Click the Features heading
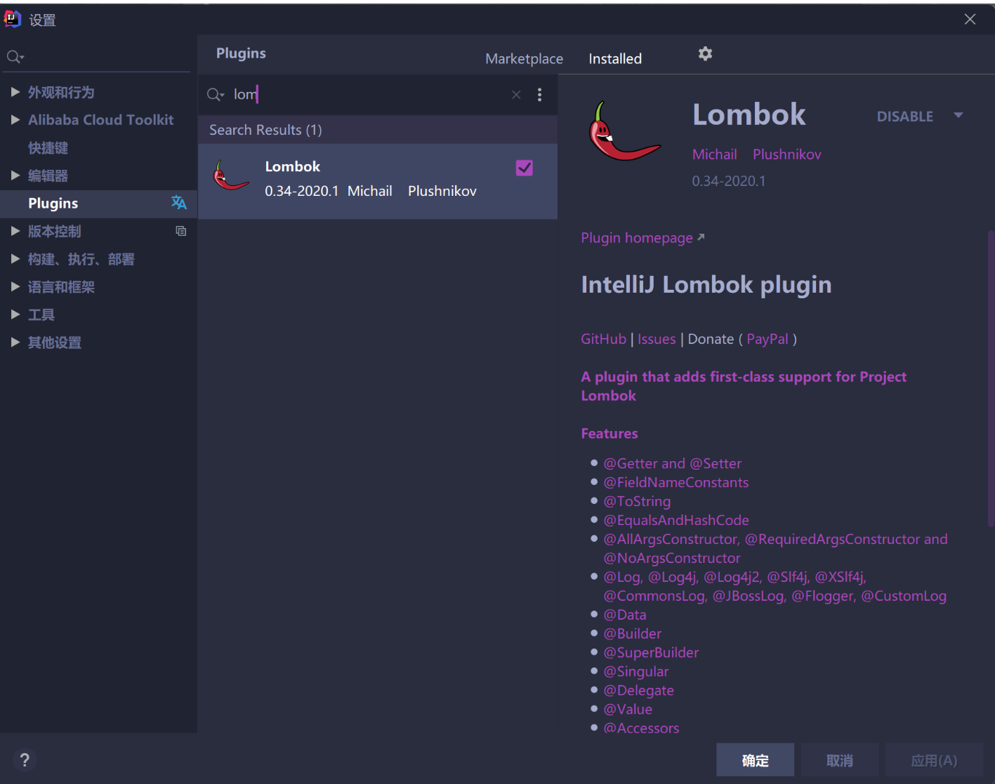 click(609, 434)
